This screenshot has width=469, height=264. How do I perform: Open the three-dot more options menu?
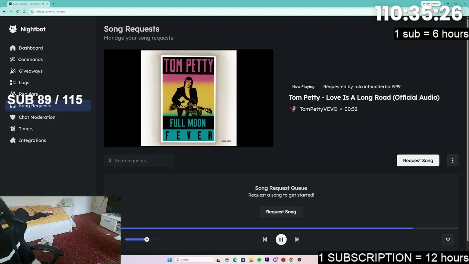coord(453,161)
